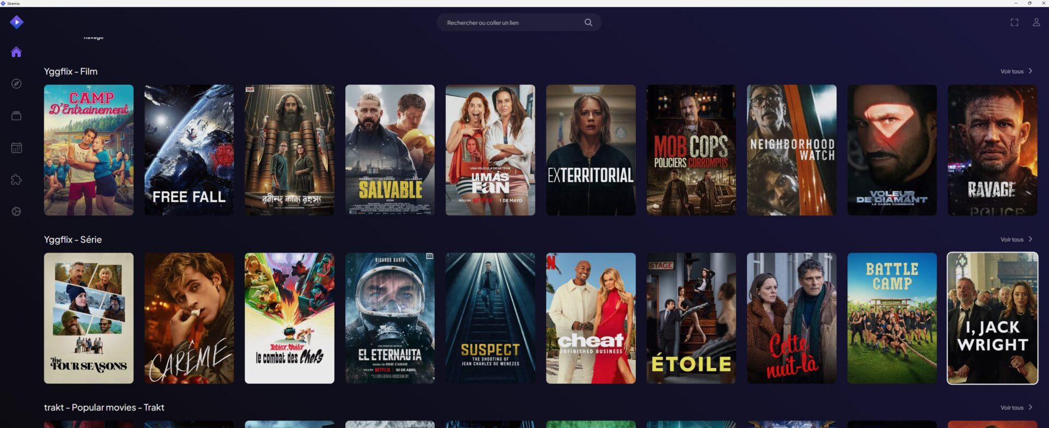Open the Discover compass icon
This screenshot has width=1049, height=428.
pyautogui.click(x=16, y=84)
